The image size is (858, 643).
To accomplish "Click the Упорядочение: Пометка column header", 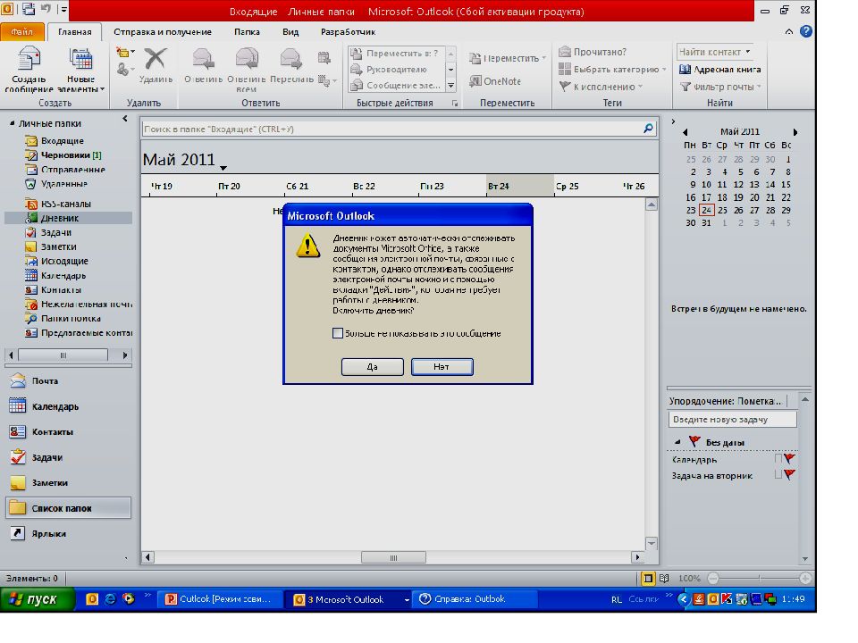I will point(727,401).
